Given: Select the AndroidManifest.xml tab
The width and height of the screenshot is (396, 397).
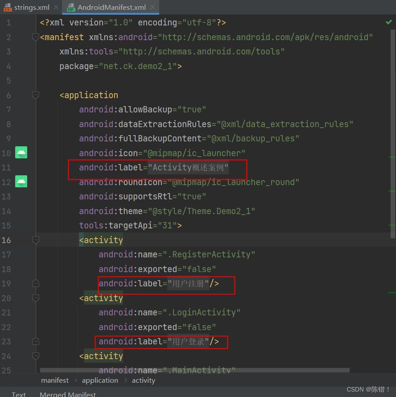Looking at the screenshot, I should click(x=111, y=7).
